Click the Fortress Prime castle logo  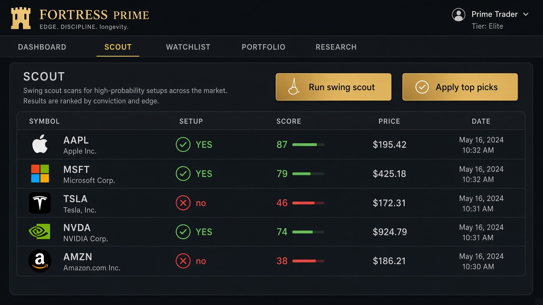click(21, 18)
